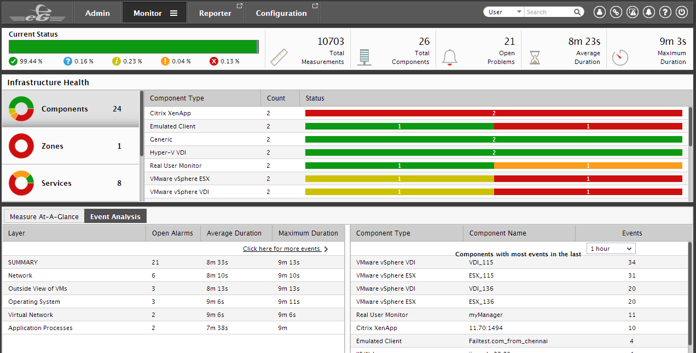
Task: Click the power sign-out icon
Action: tap(681, 12)
